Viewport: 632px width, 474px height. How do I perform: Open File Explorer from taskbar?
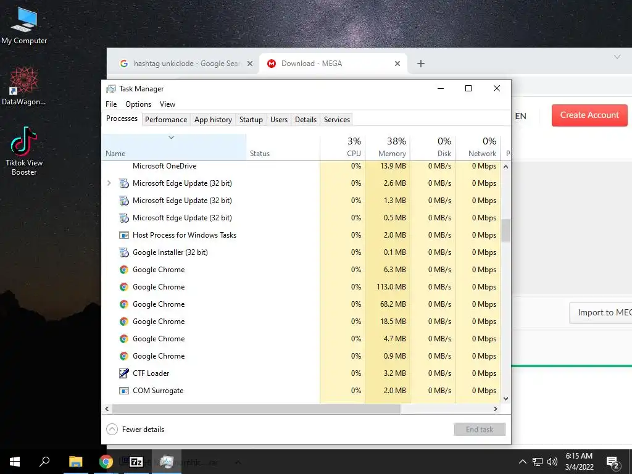pyautogui.click(x=75, y=462)
